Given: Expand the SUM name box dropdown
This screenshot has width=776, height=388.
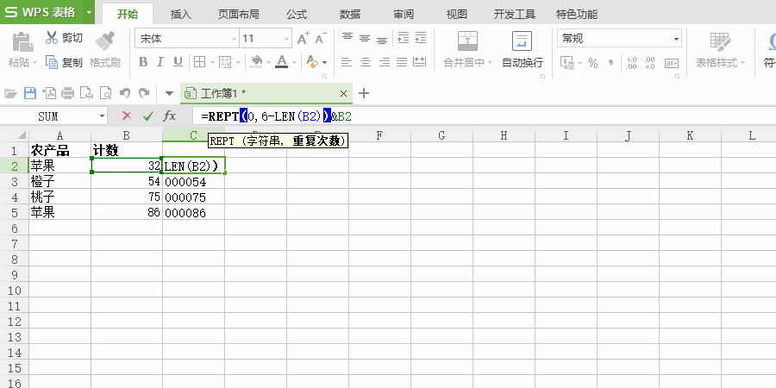Looking at the screenshot, I should (102, 116).
